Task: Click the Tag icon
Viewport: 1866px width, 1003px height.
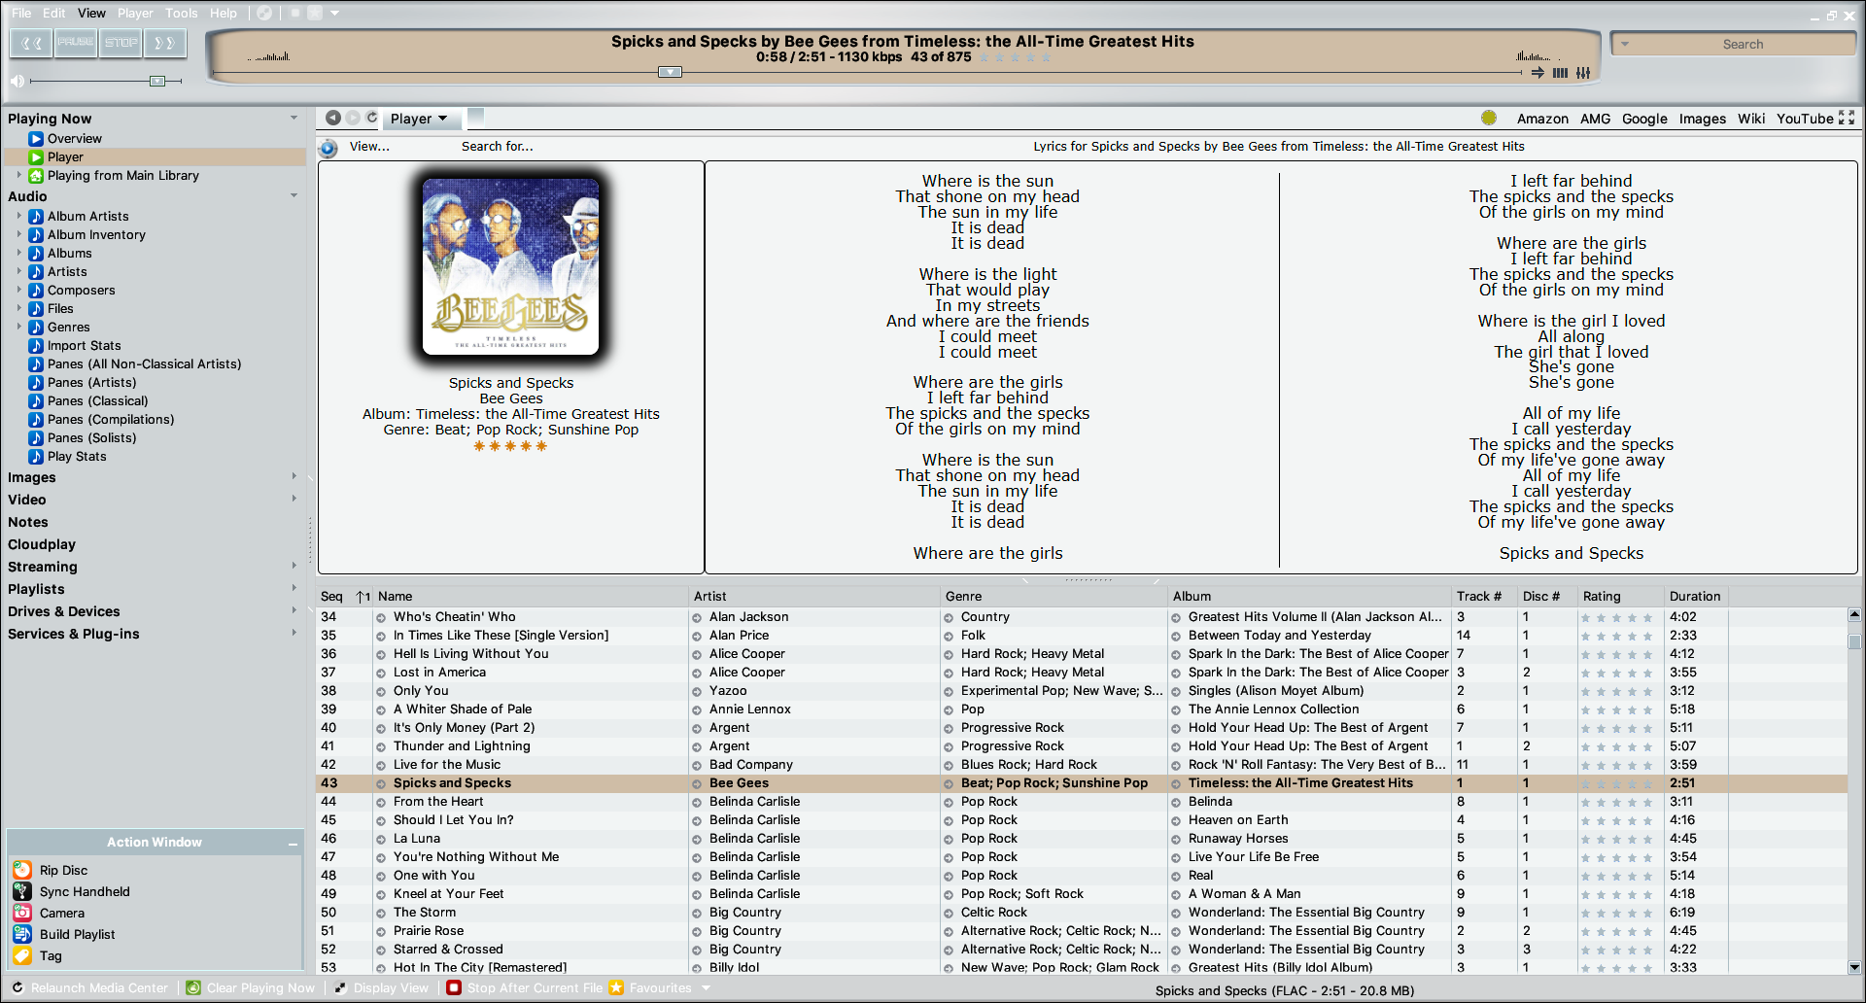Action: tap(22, 955)
